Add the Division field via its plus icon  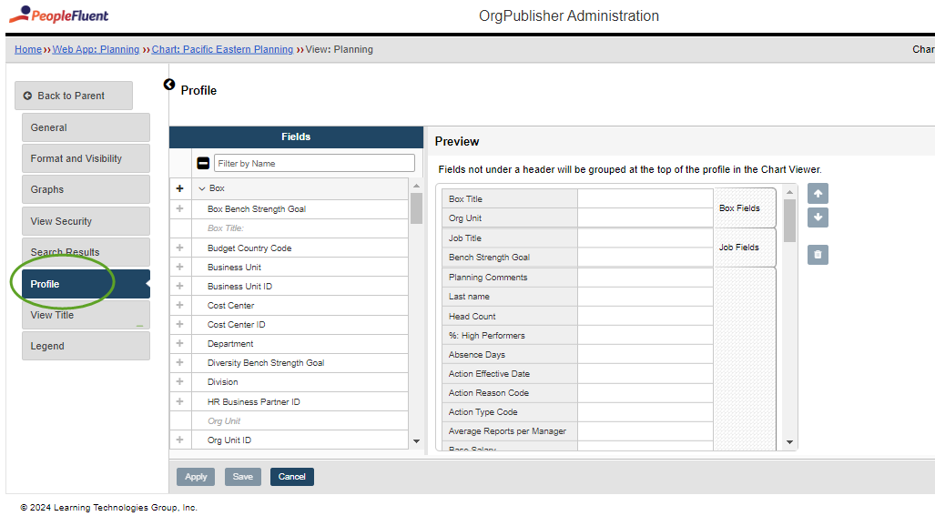[x=179, y=381]
